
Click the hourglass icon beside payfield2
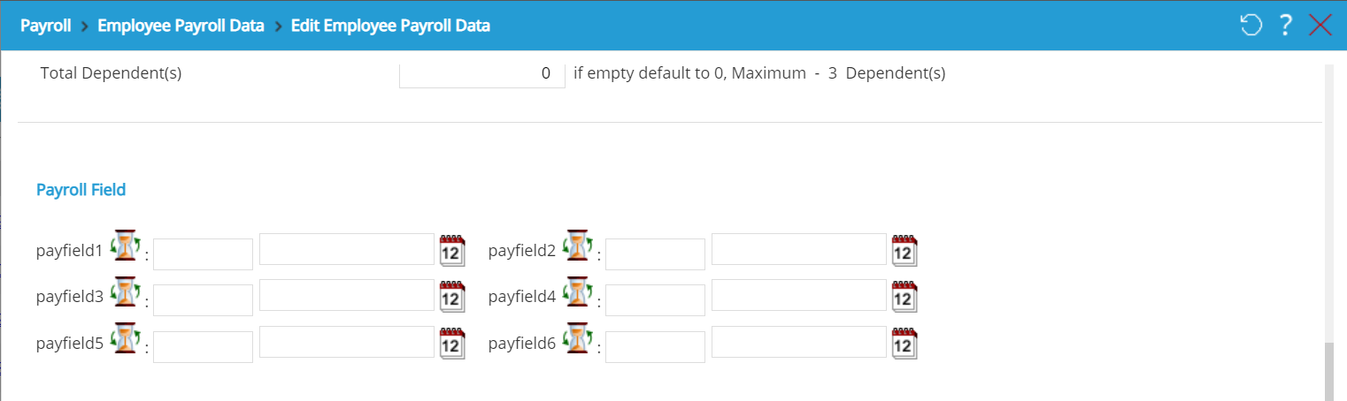pos(578,246)
